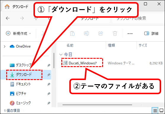Image resolution: width=165 pixels, height=114 pixels.
Task: Click the 8,292 KB size cell
Action: coord(156,63)
